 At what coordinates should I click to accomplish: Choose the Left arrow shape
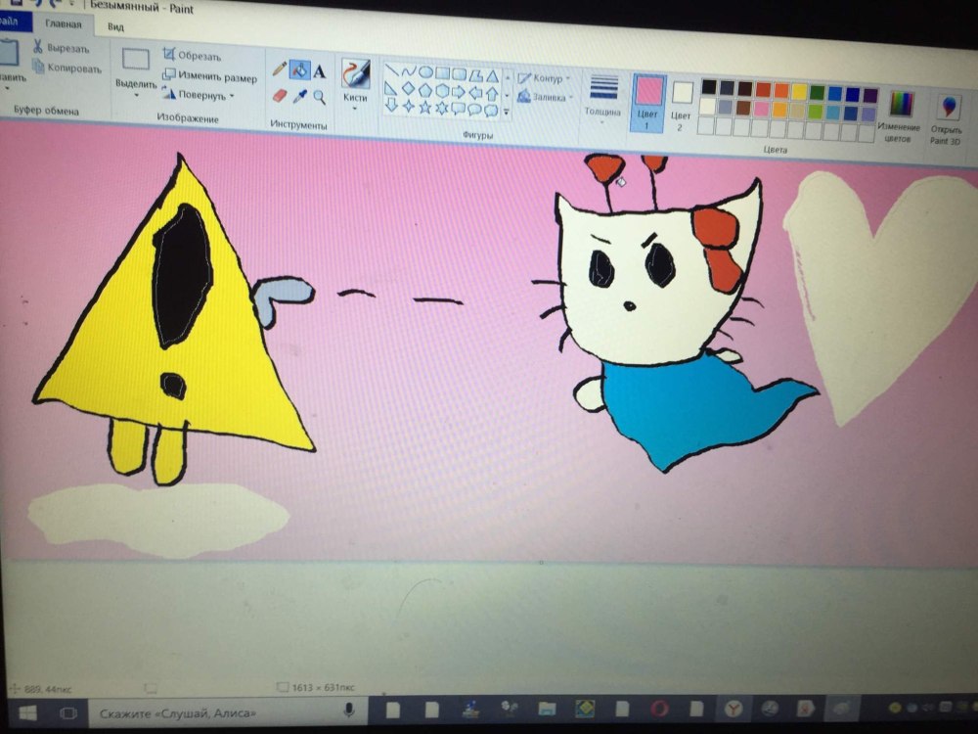(x=475, y=93)
